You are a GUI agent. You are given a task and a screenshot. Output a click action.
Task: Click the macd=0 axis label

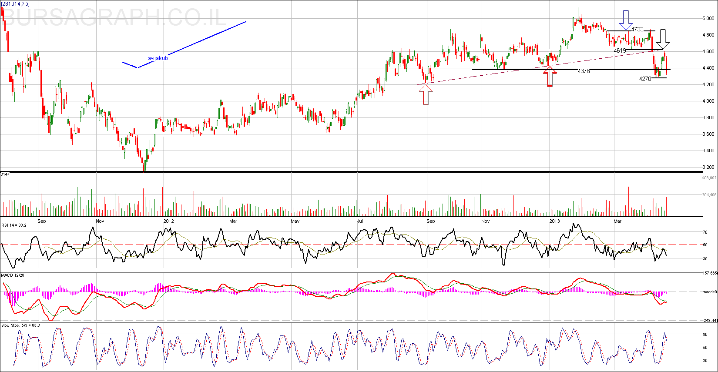pyautogui.click(x=709, y=292)
